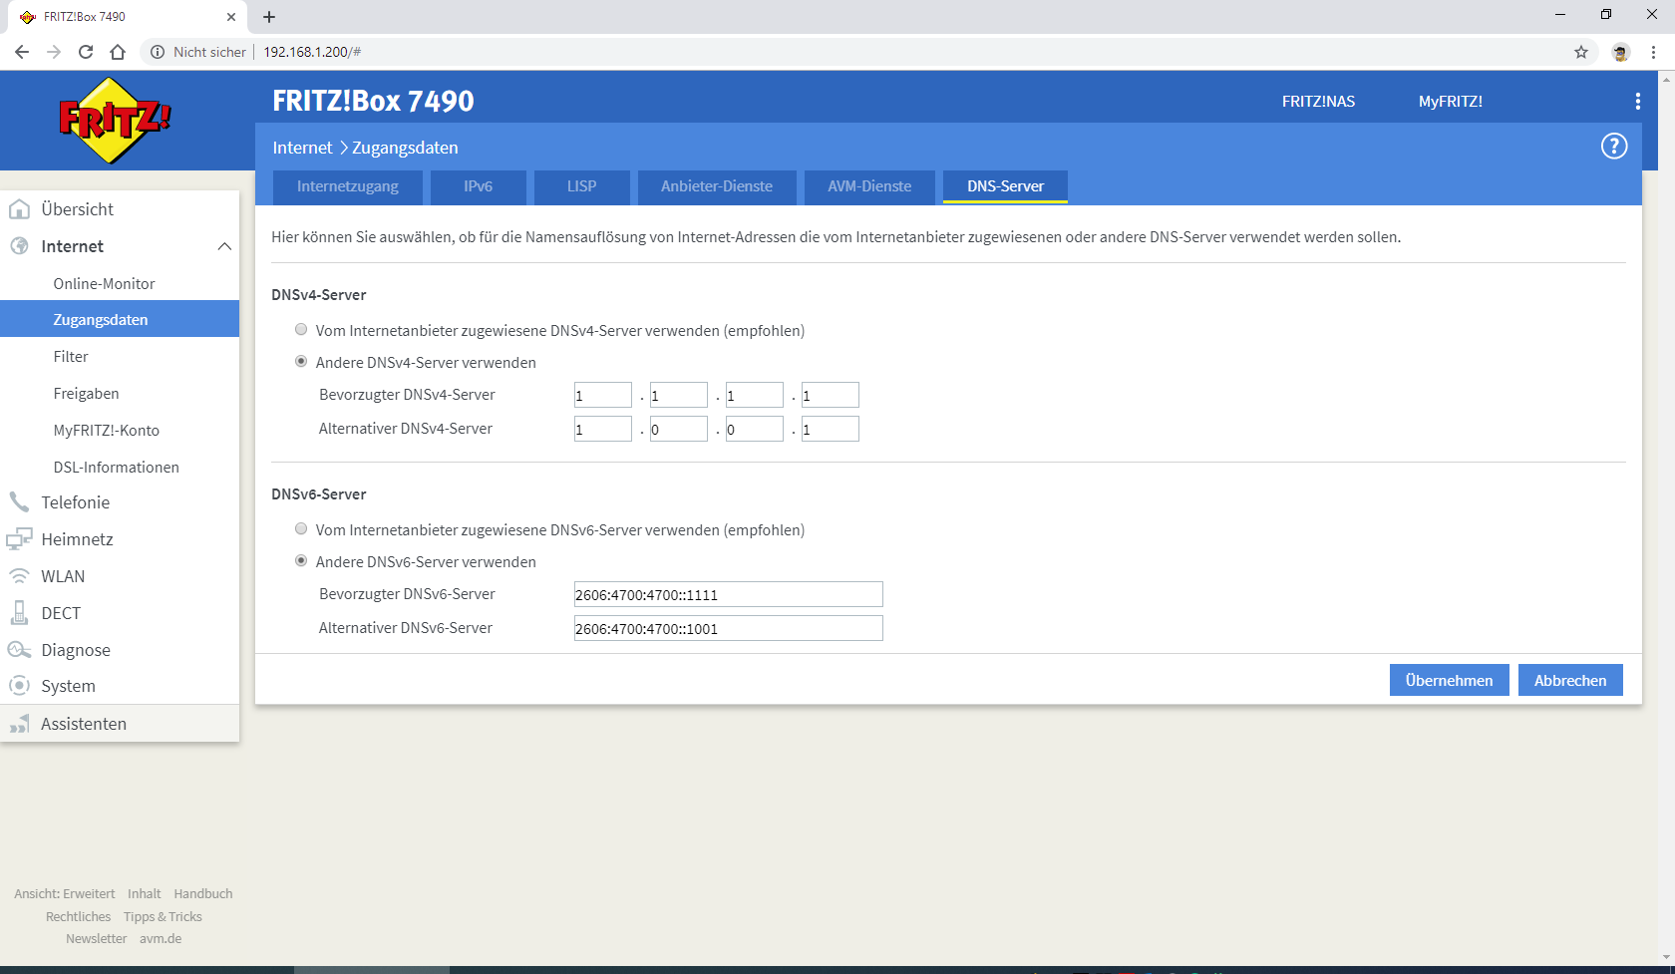The height and width of the screenshot is (974, 1675).
Task: Select provider-assigned DNSv4 server option
Action: 301,330
